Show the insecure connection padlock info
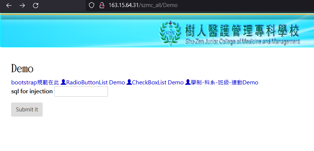 point(102,5)
